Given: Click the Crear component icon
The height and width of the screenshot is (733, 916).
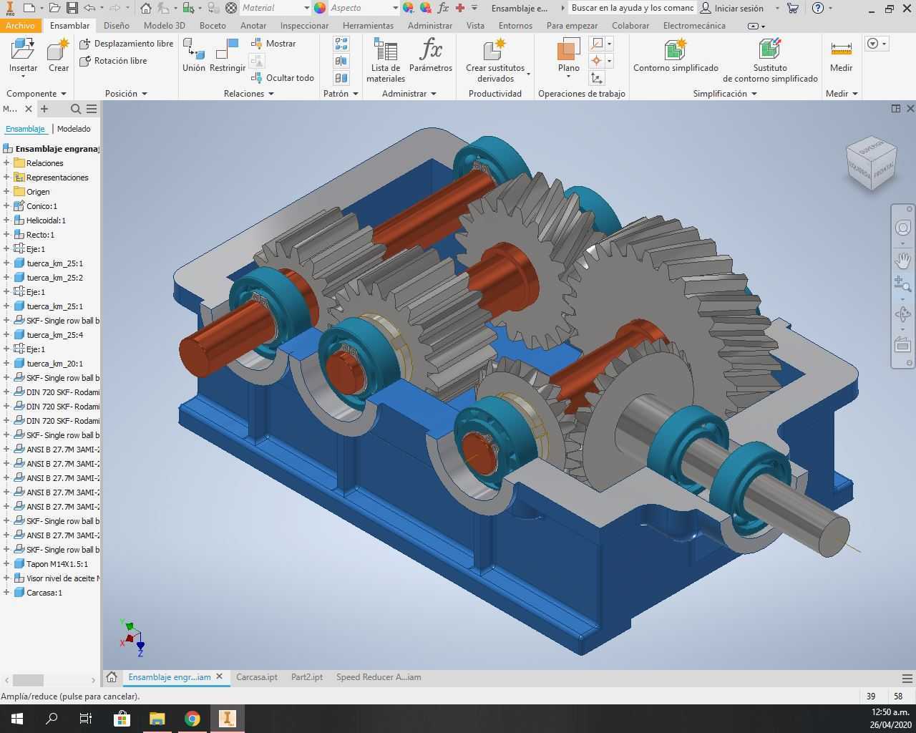Looking at the screenshot, I should click(x=58, y=50).
